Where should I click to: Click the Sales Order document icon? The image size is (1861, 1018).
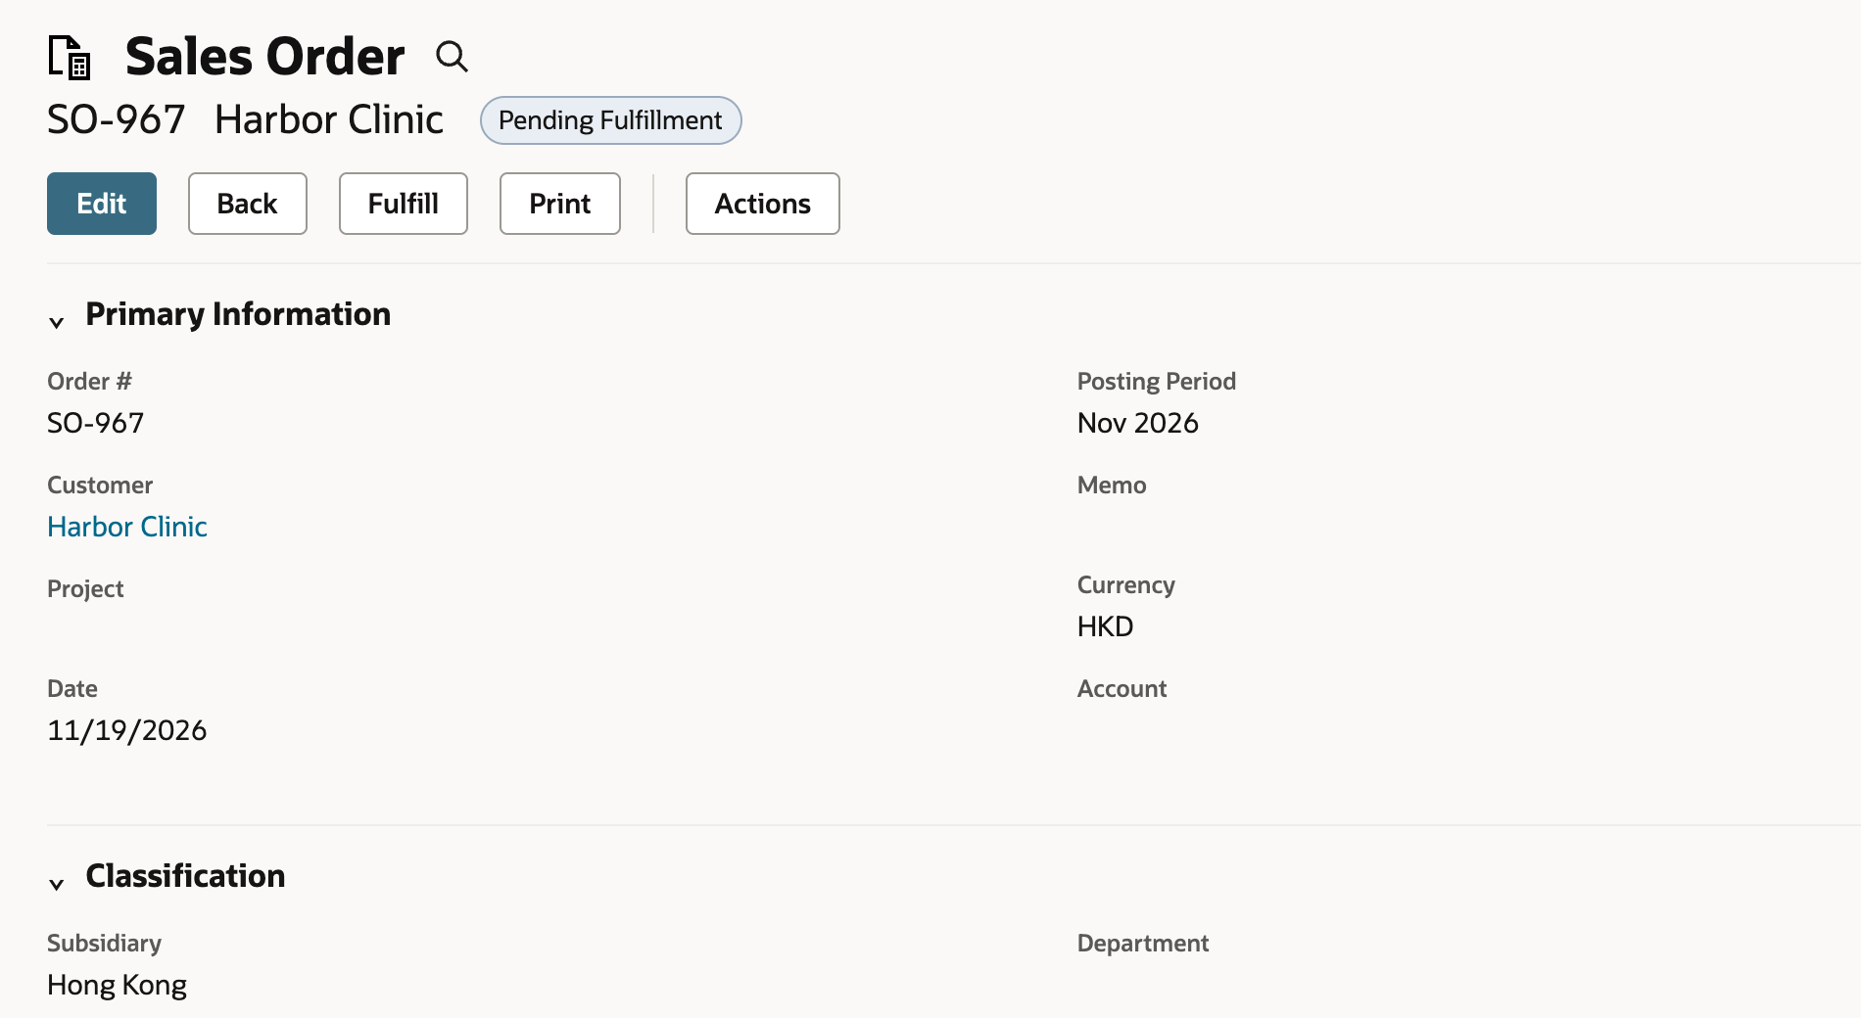point(70,57)
